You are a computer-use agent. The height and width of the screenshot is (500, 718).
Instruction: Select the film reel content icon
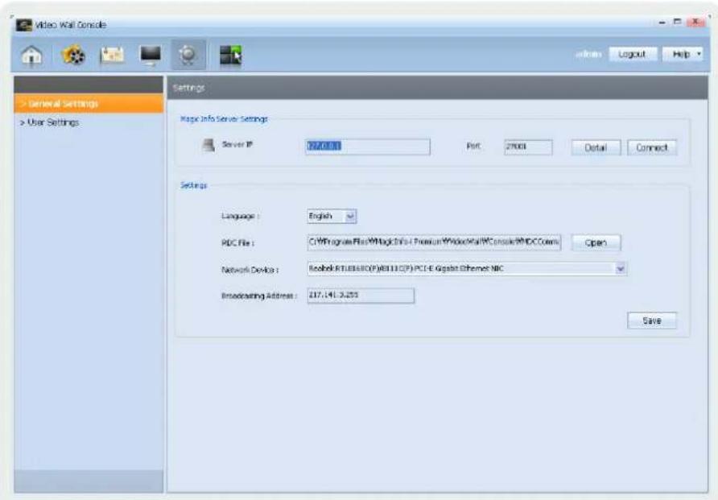click(x=73, y=56)
